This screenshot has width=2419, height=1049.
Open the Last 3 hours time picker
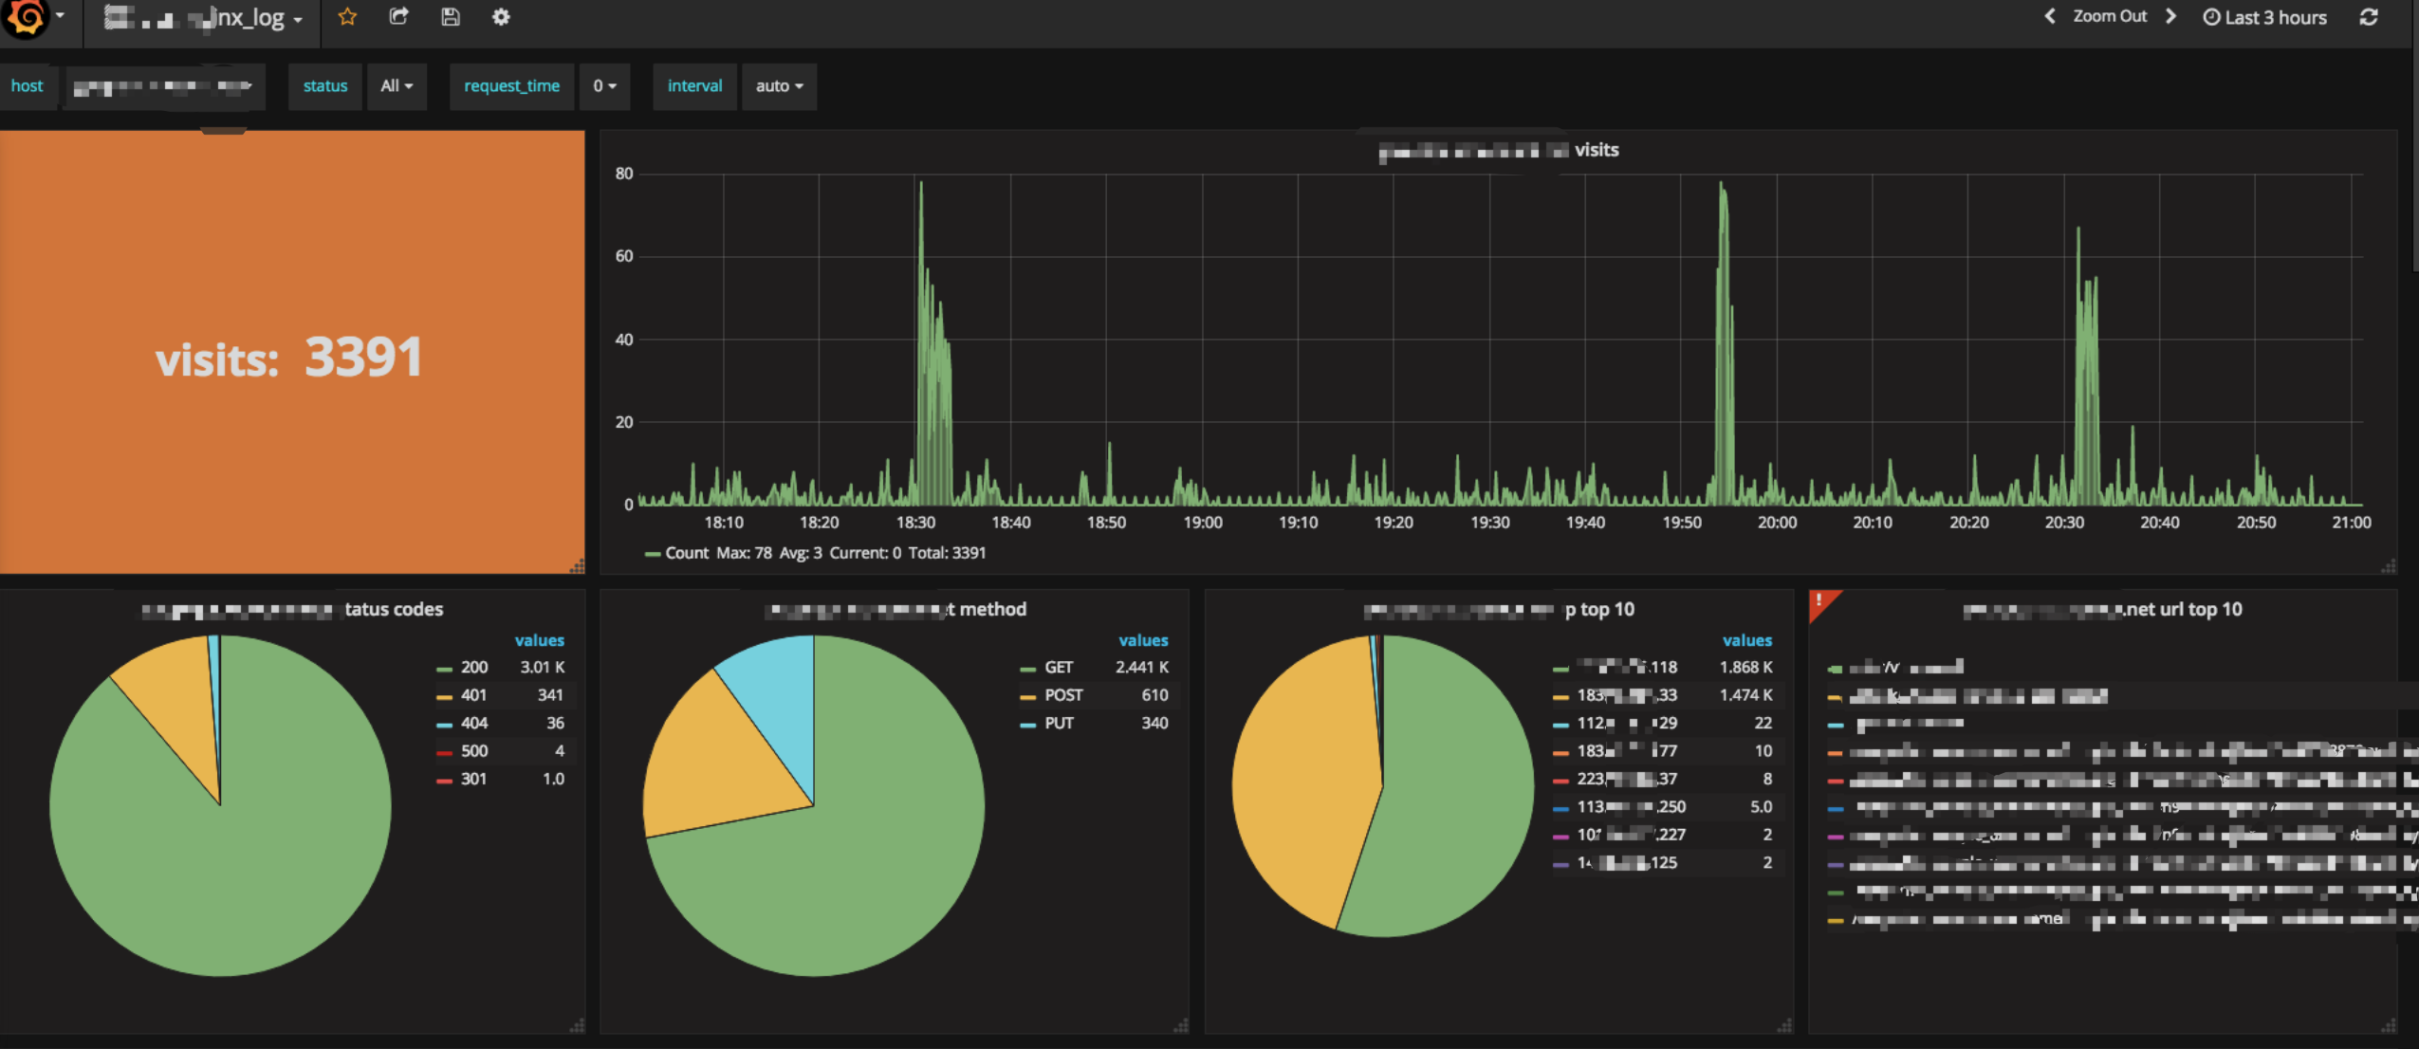2265,17
